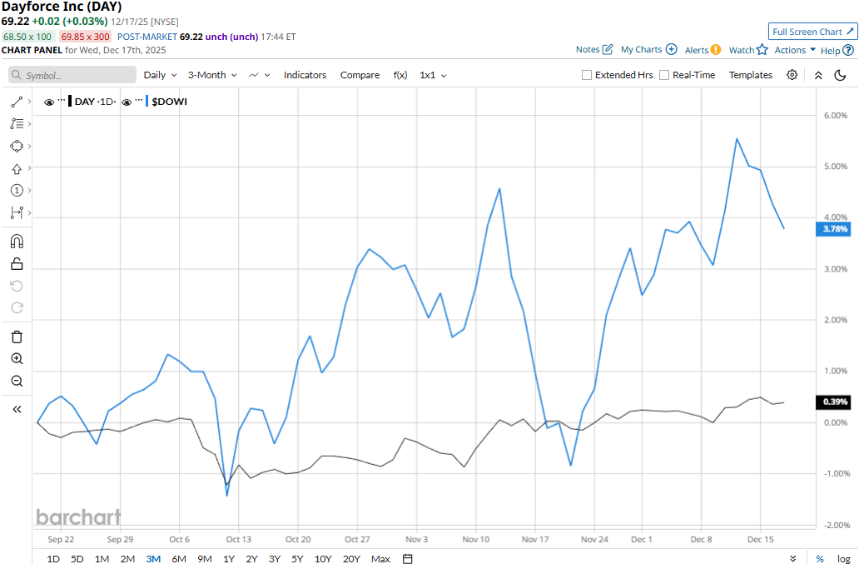
Task: Open the Daily frequency dropdown
Action: pyautogui.click(x=160, y=75)
